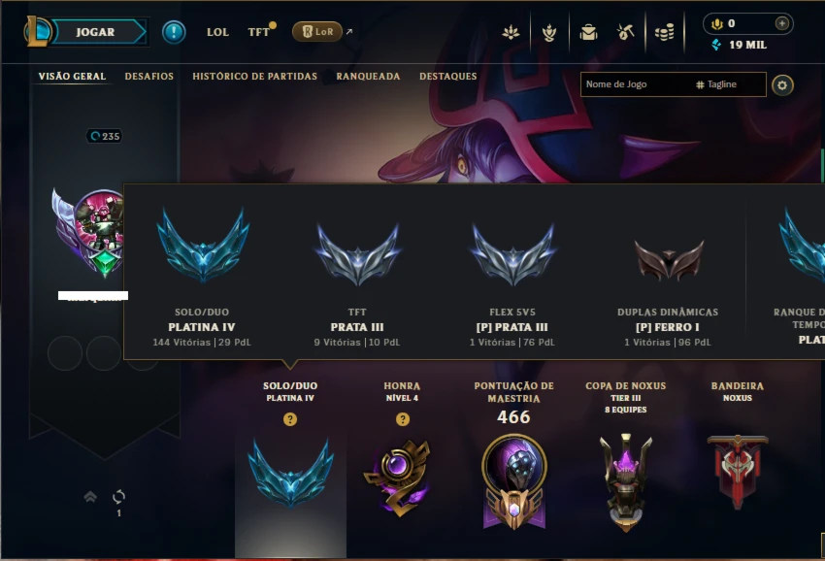Viewport: 825px width, 561px height.
Task: Select the Copa de Noxus trophy
Action: point(626,482)
